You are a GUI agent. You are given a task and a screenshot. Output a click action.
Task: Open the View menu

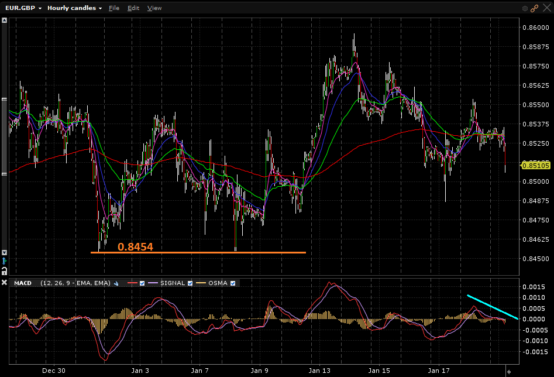click(x=154, y=8)
